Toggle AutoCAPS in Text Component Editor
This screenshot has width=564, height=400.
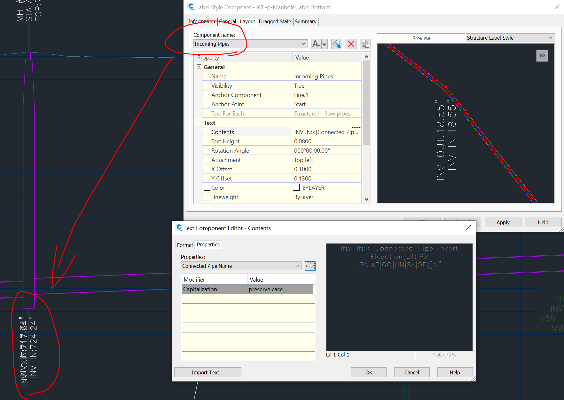(444, 355)
